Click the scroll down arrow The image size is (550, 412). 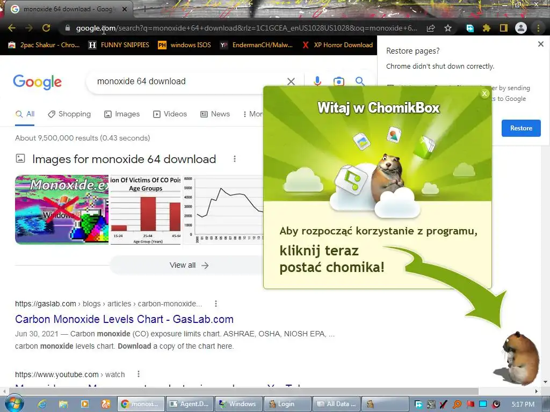545,382
